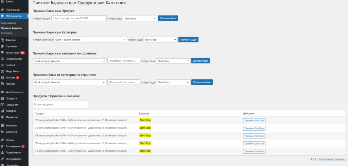Viewport: 348px width, 166px height.
Task: Click the Analytics chart icon
Action: 3,111
